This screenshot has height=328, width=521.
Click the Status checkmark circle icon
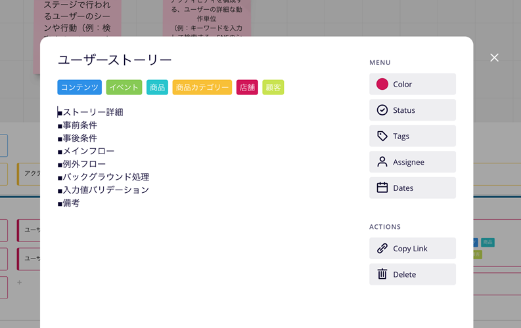tap(382, 110)
